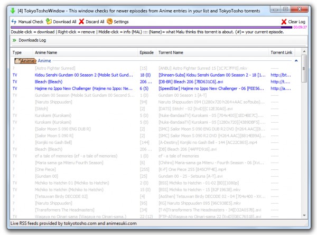Click the Download All icon
The height and width of the screenshot is (235, 317).
(x=49, y=22)
